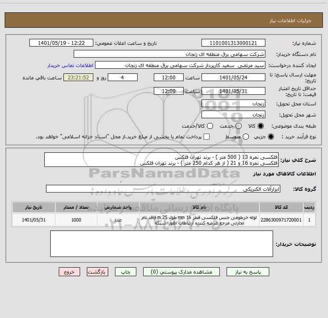
Task: Click مشاهده مدارک پیوستی (0) button
Action: [181, 272]
